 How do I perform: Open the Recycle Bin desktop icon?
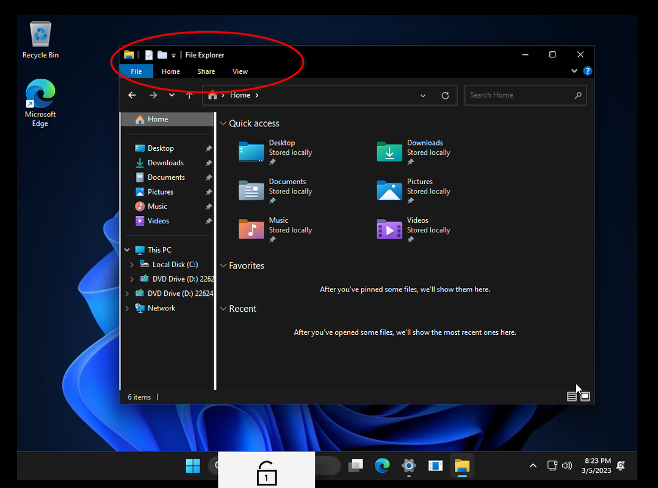pyautogui.click(x=41, y=40)
